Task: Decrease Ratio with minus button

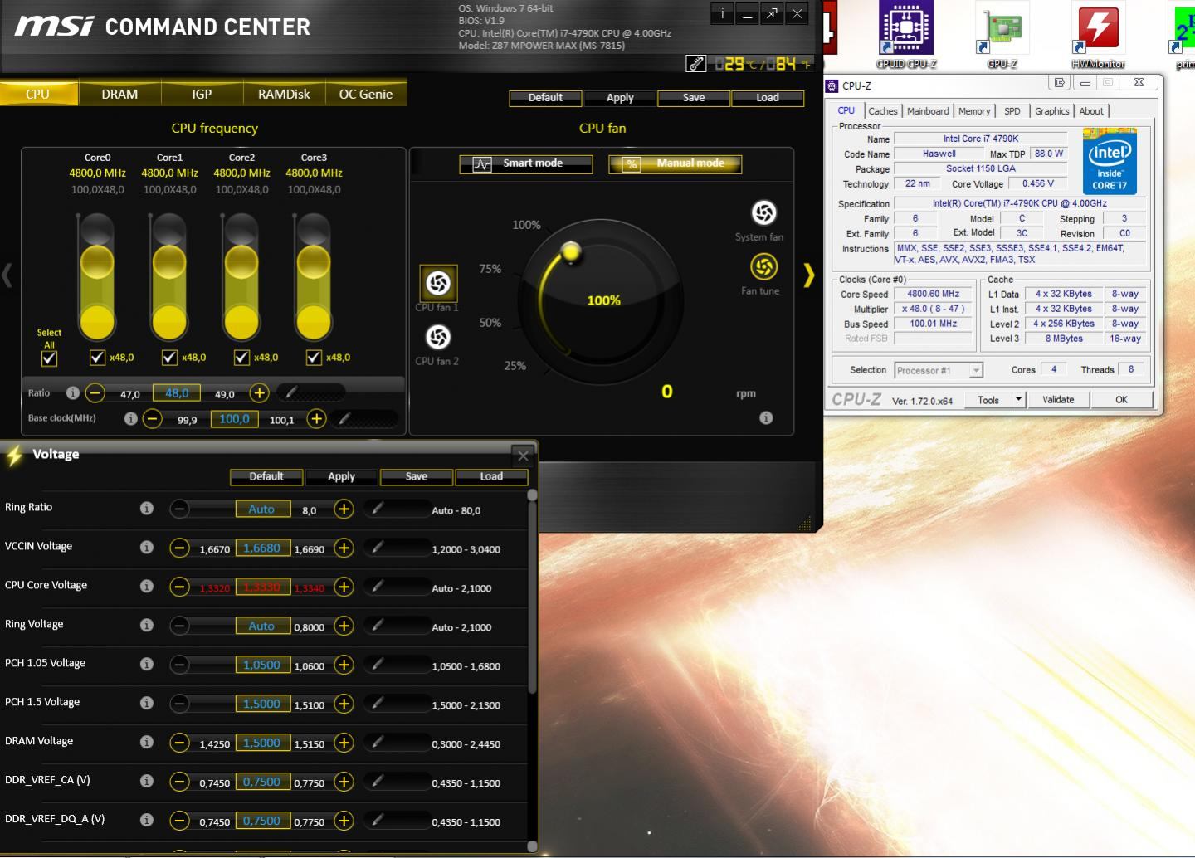Action: tap(95, 393)
